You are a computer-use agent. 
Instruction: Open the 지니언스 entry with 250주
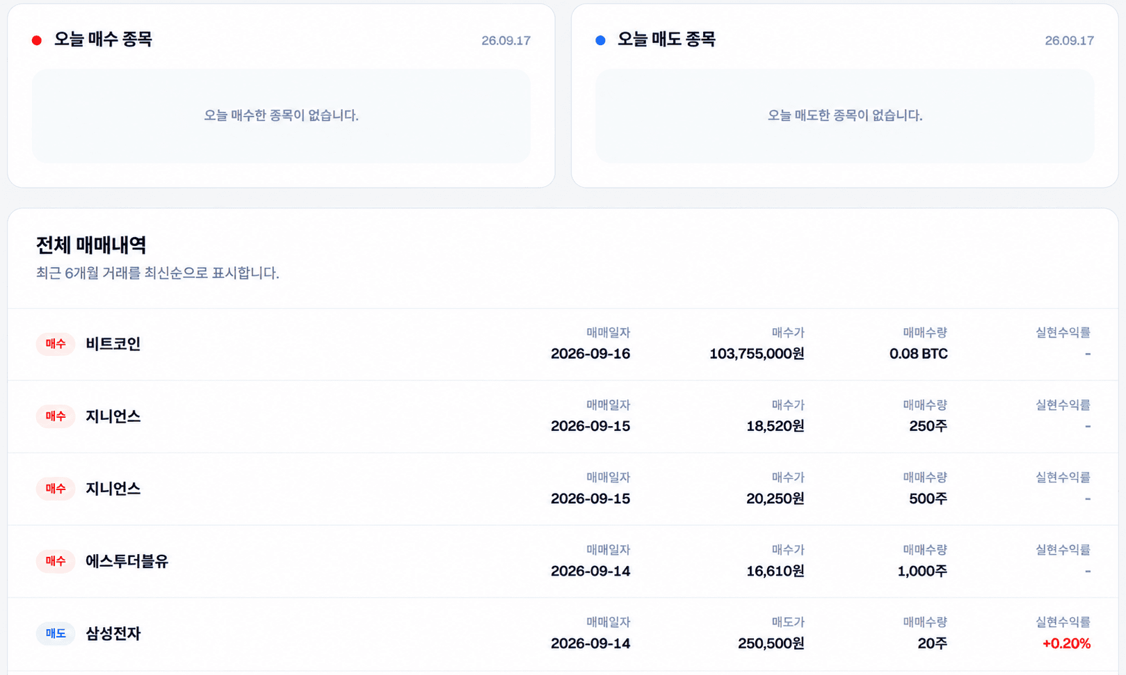(563, 416)
